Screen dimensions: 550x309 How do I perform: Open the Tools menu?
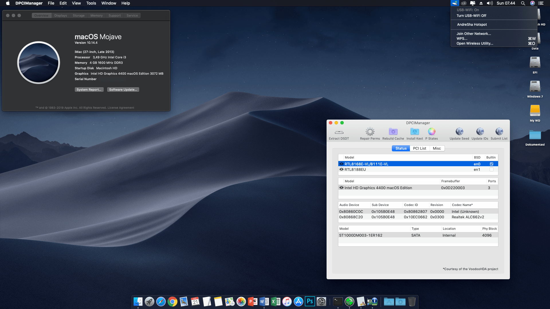91,3
